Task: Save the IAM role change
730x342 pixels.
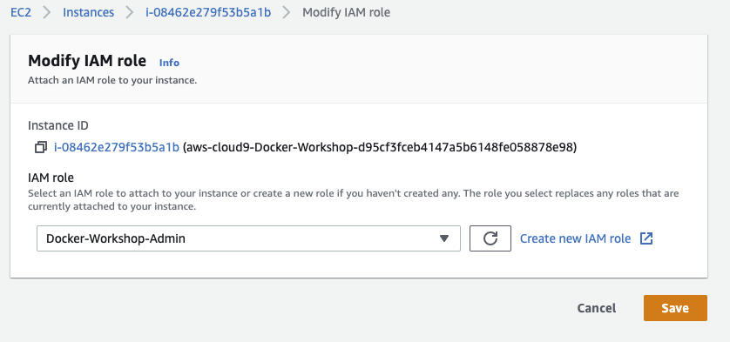Action: pos(675,308)
